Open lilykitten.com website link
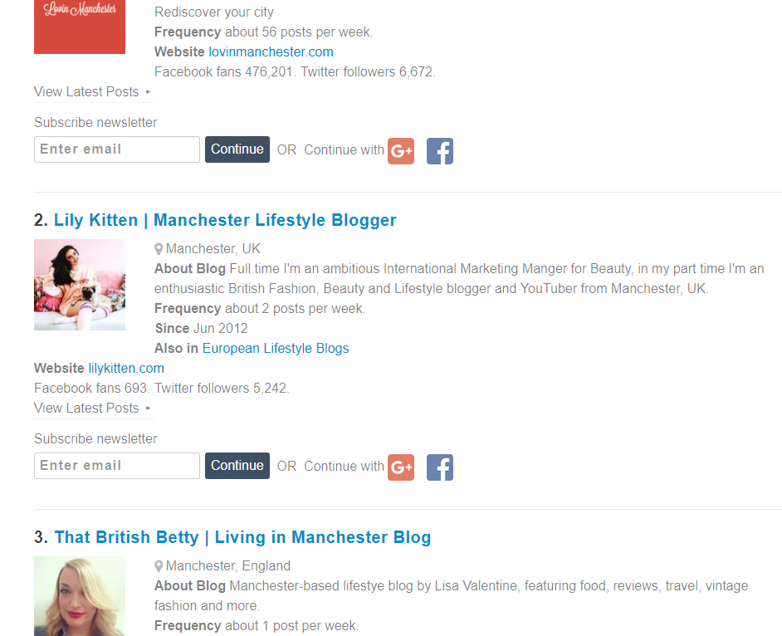This screenshot has height=636, width=782. click(x=126, y=368)
